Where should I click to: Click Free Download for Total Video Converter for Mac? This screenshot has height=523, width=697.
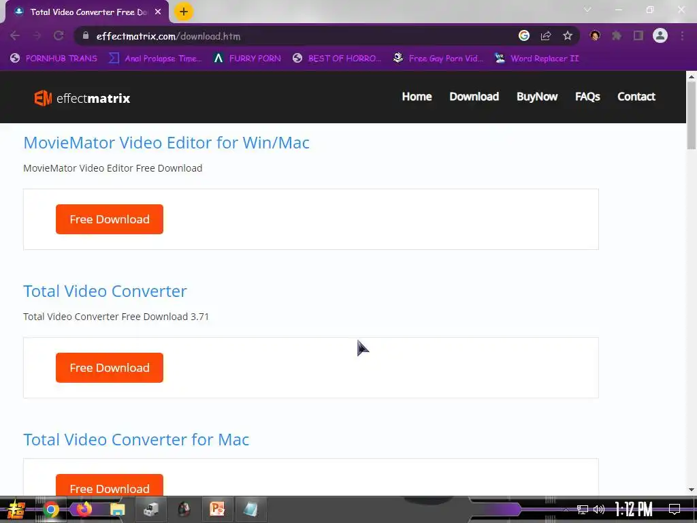[x=110, y=486]
